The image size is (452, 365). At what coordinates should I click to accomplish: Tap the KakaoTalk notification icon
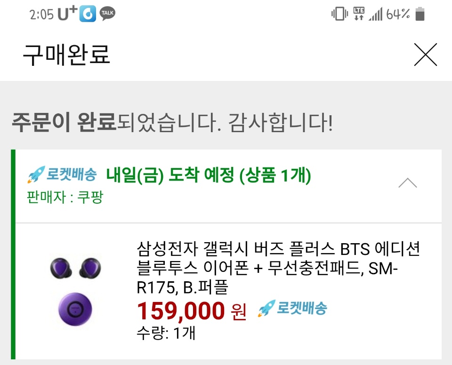pos(107,14)
